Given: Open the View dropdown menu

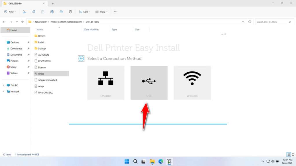Looking at the screenshot, I should 101,12.
